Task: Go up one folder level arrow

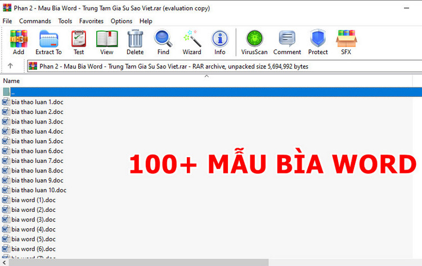Action: coord(10,66)
